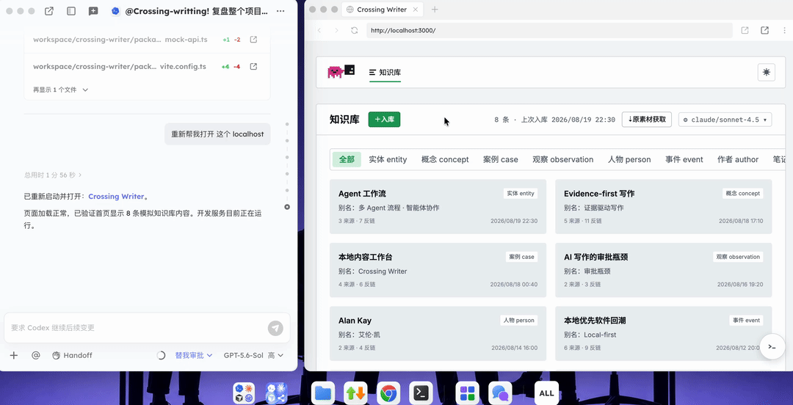
Task: Open the 本地内容工作台 card
Action: [438, 270]
